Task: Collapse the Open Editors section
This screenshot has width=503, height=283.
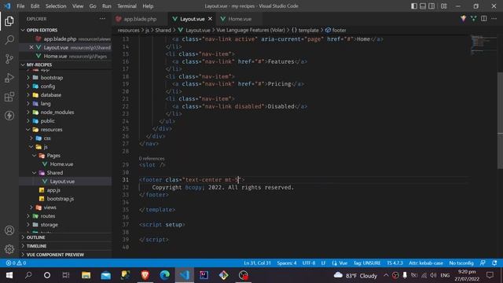Action: 23,30
